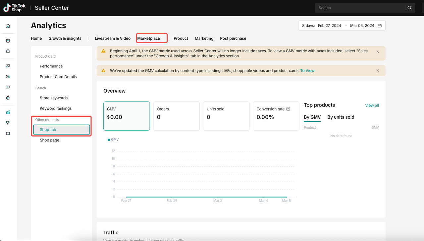Select the Orders metric card
This screenshot has height=241, width=424.
(176, 116)
